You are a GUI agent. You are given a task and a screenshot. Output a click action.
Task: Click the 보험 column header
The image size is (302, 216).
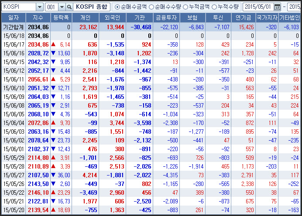click(x=192, y=18)
